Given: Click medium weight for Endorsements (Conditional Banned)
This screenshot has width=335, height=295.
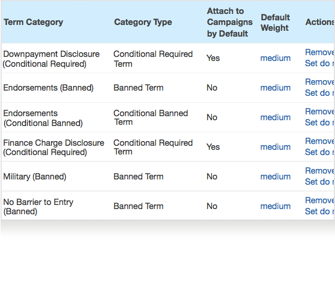Looking at the screenshot, I should (275, 117).
